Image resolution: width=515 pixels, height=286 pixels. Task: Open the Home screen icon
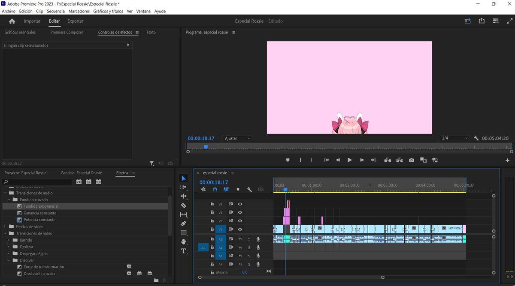(12, 21)
